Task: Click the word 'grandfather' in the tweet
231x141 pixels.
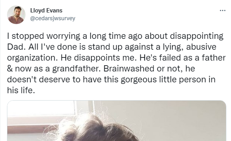Action: tap(76, 69)
